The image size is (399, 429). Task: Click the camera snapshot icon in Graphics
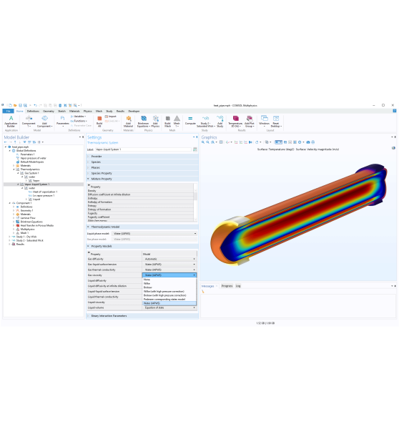[x=308, y=142]
